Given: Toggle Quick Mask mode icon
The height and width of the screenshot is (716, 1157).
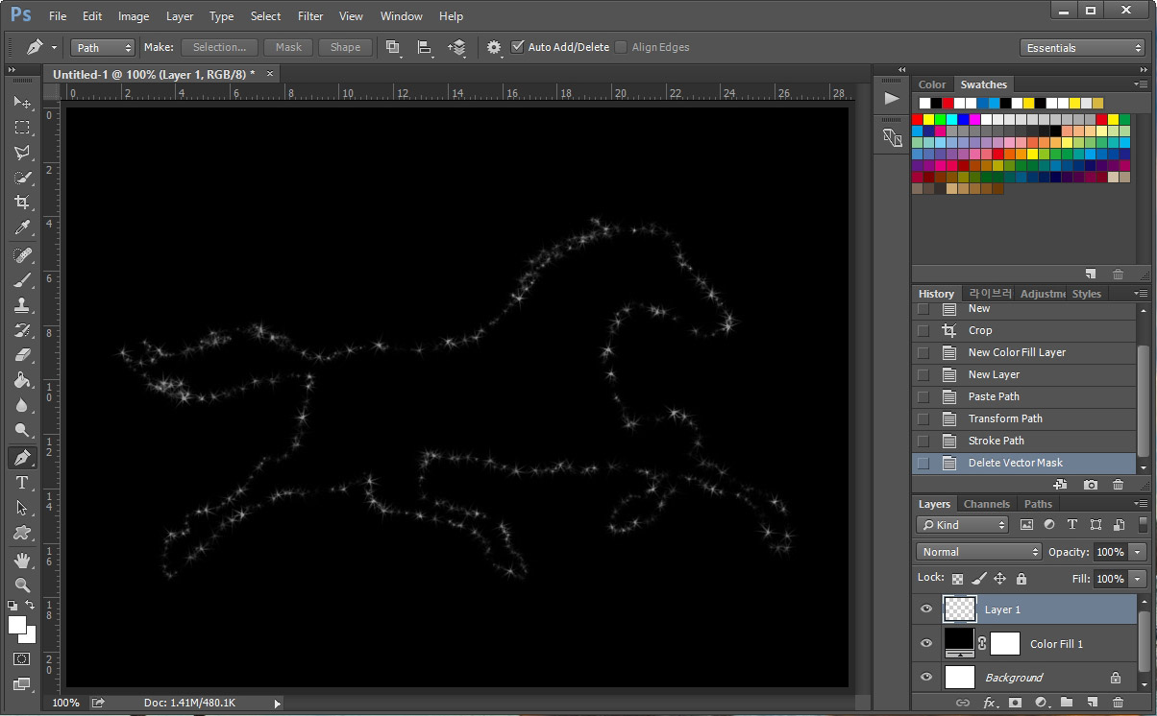Looking at the screenshot, I should tap(22, 659).
